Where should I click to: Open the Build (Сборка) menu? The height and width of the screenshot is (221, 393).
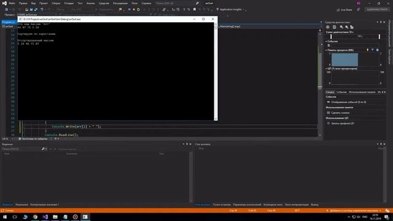coord(56,3)
